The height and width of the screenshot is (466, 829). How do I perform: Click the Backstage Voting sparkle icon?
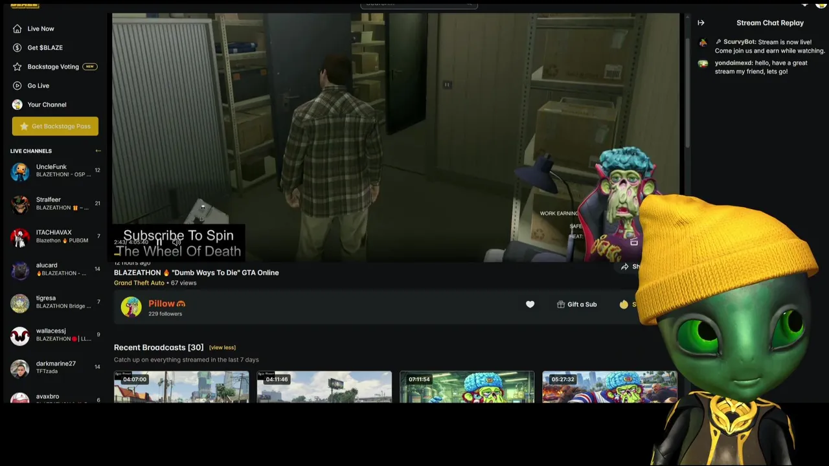(17, 67)
